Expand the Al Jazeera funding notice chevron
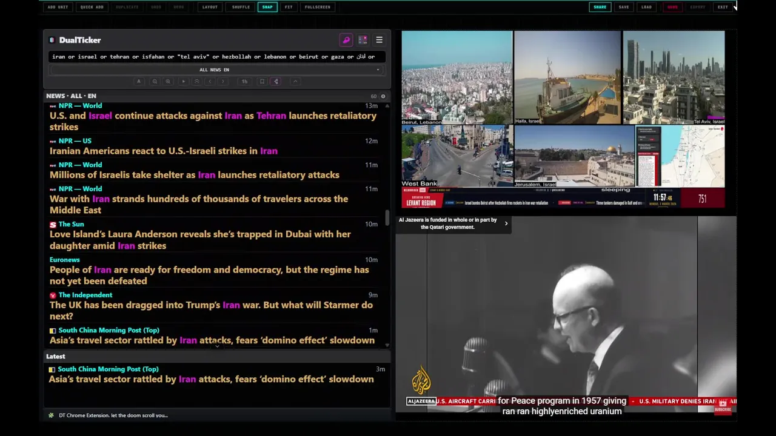The height and width of the screenshot is (436, 776). click(x=506, y=223)
